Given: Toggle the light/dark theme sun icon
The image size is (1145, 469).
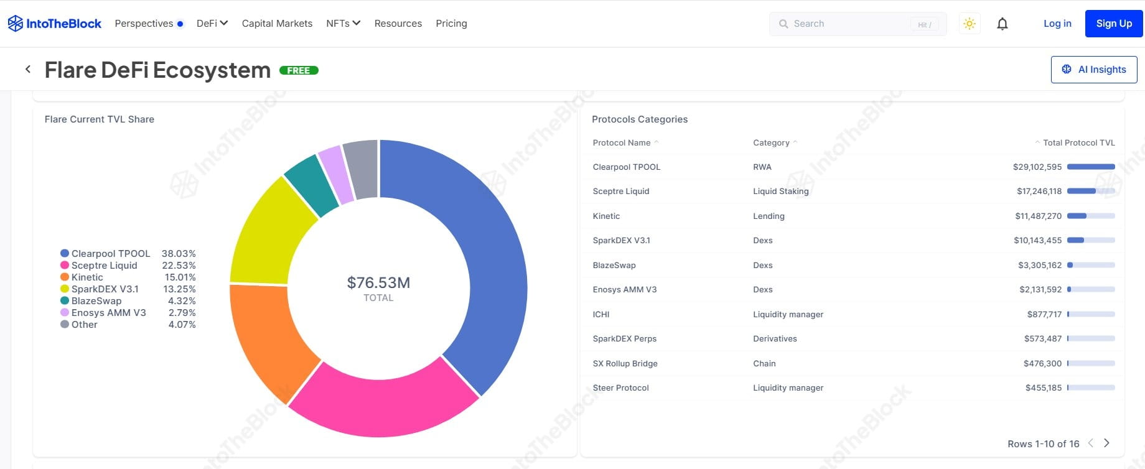Looking at the screenshot, I should [x=969, y=24].
